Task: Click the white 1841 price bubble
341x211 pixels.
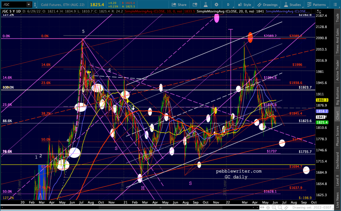Action: (321, 117)
